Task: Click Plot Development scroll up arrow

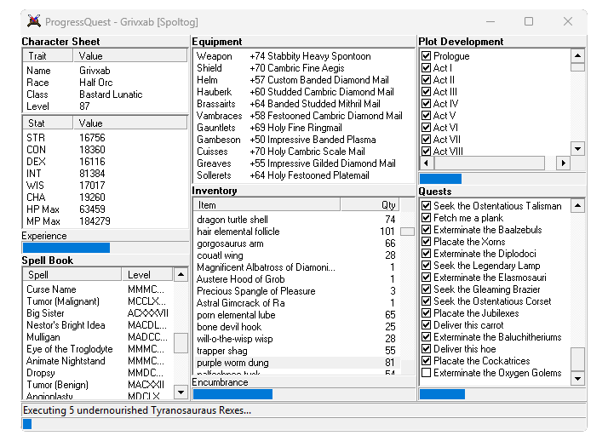Action: (x=577, y=56)
